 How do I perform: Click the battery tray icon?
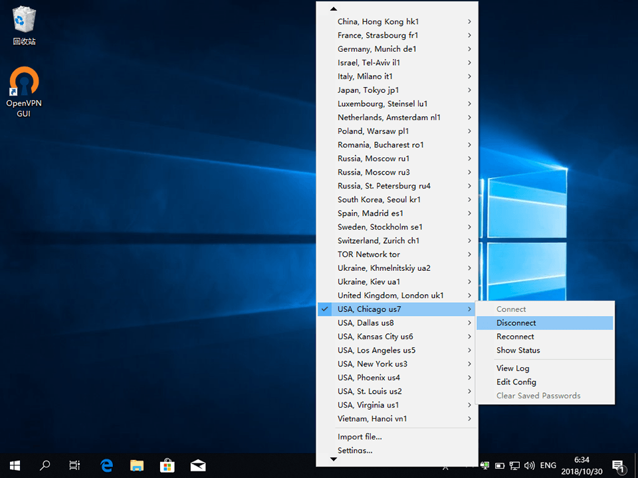click(500, 465)
